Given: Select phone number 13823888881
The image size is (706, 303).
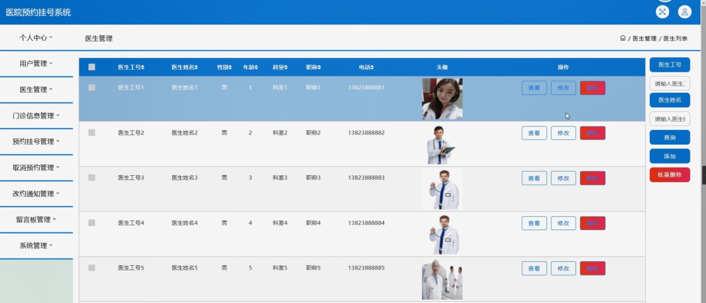Looking at the screenshot, I should 366,87.
